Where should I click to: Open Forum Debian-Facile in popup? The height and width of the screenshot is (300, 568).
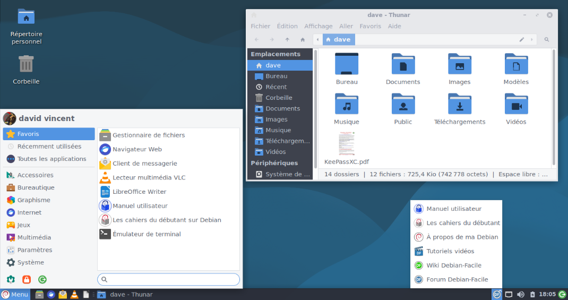coord(456,279)
